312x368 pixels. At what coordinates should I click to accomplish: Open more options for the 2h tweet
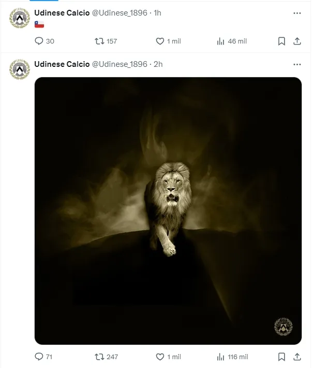point(297,64)
